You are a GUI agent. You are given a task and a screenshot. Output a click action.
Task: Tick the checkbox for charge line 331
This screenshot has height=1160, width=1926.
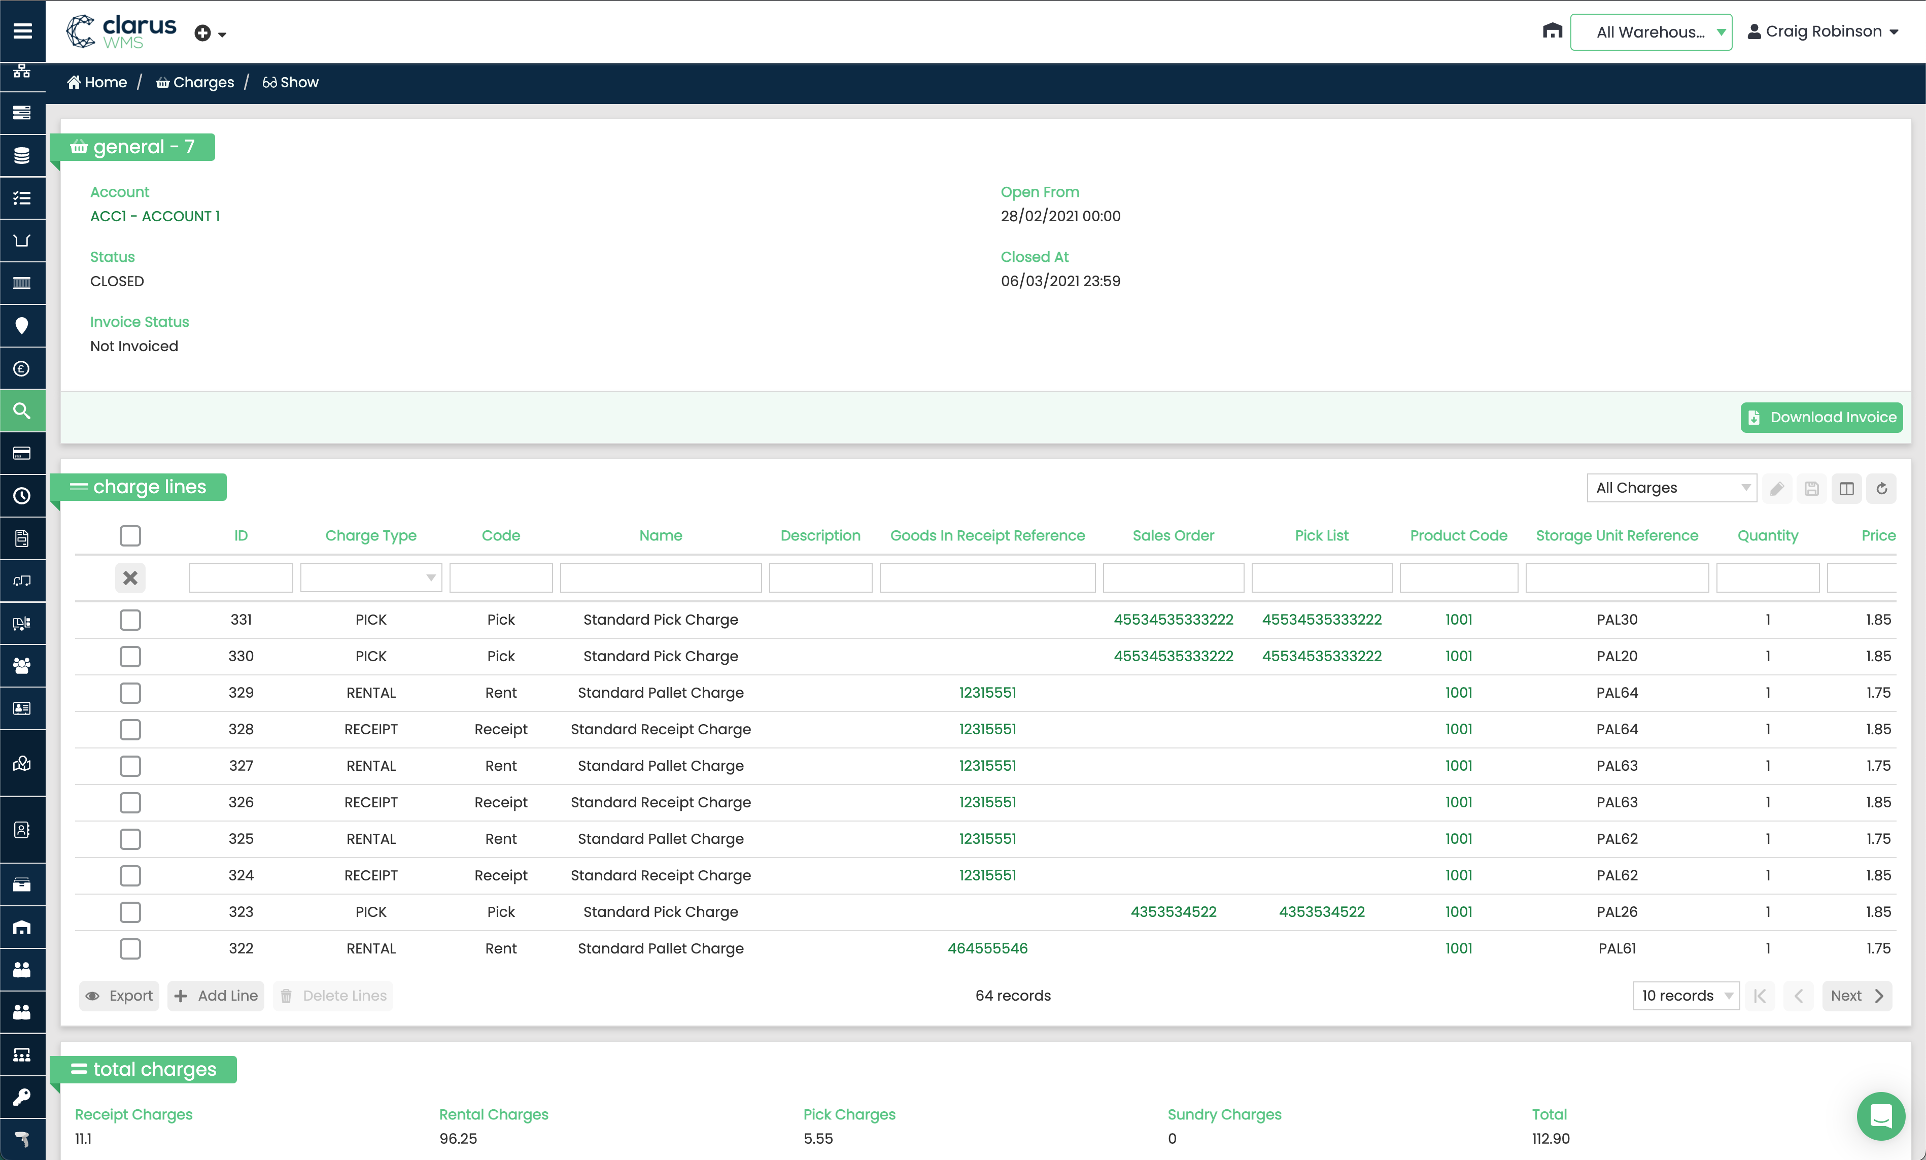coord(130,620)
